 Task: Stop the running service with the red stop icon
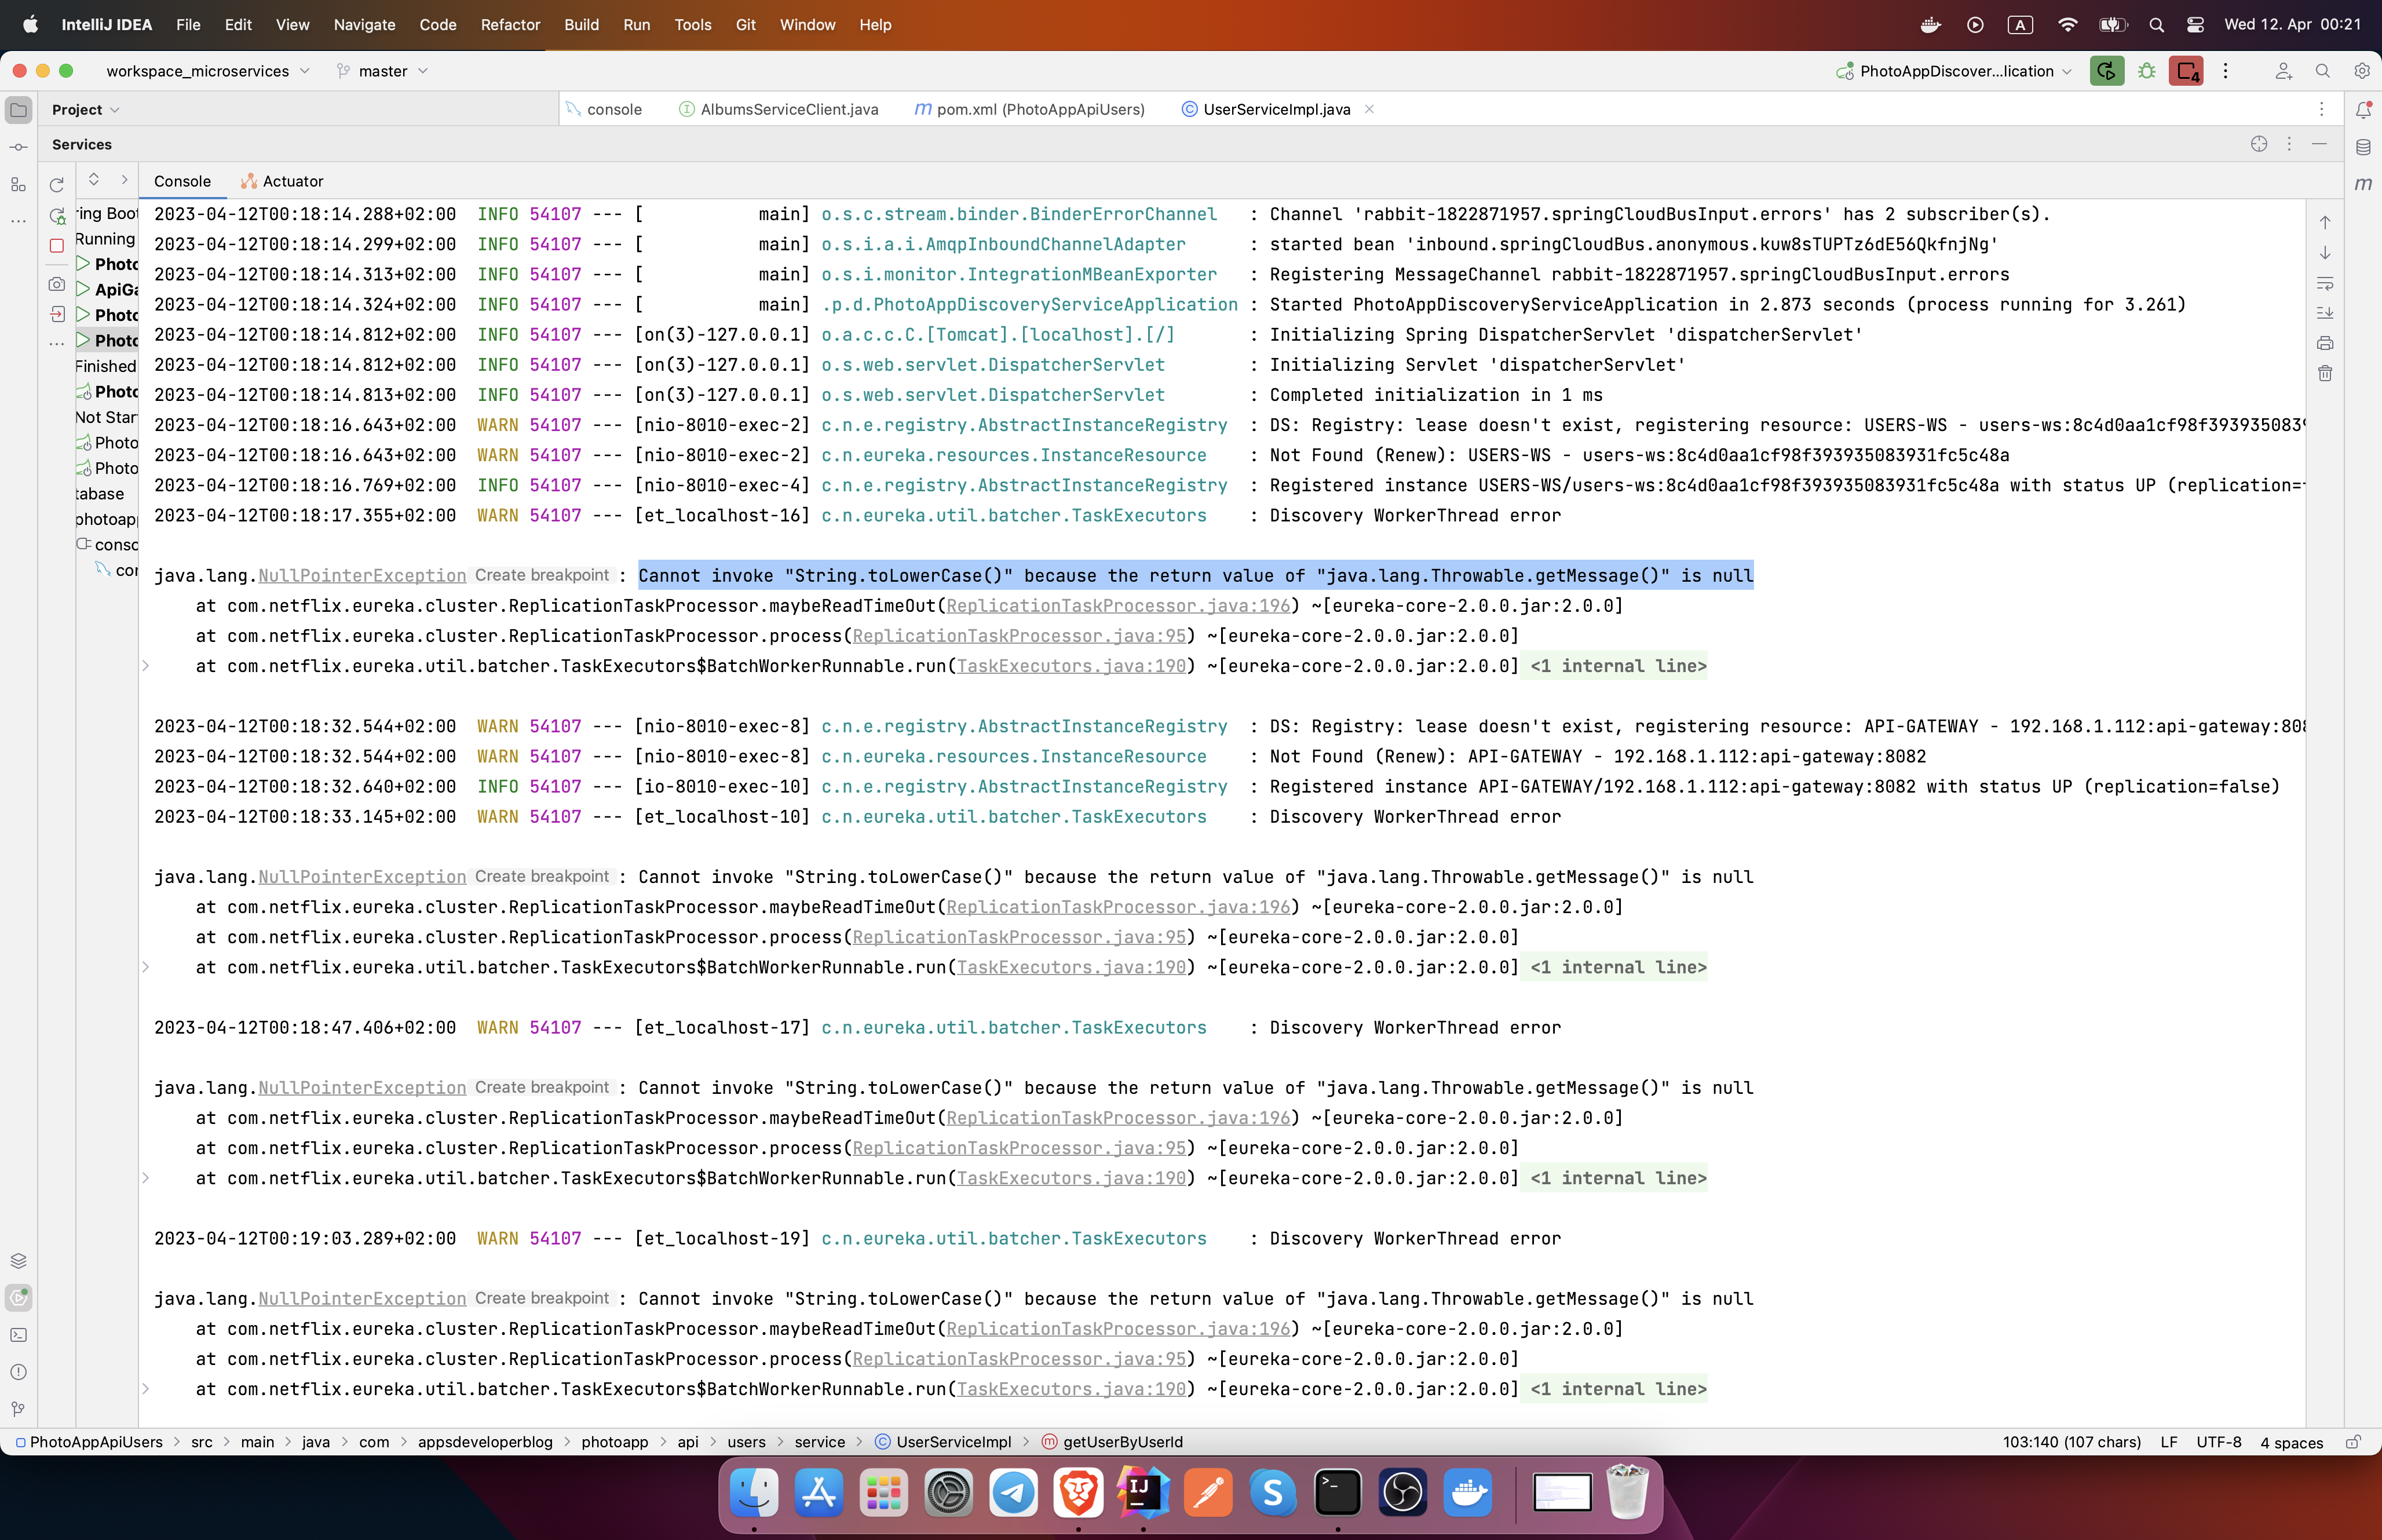coord(57,245)
